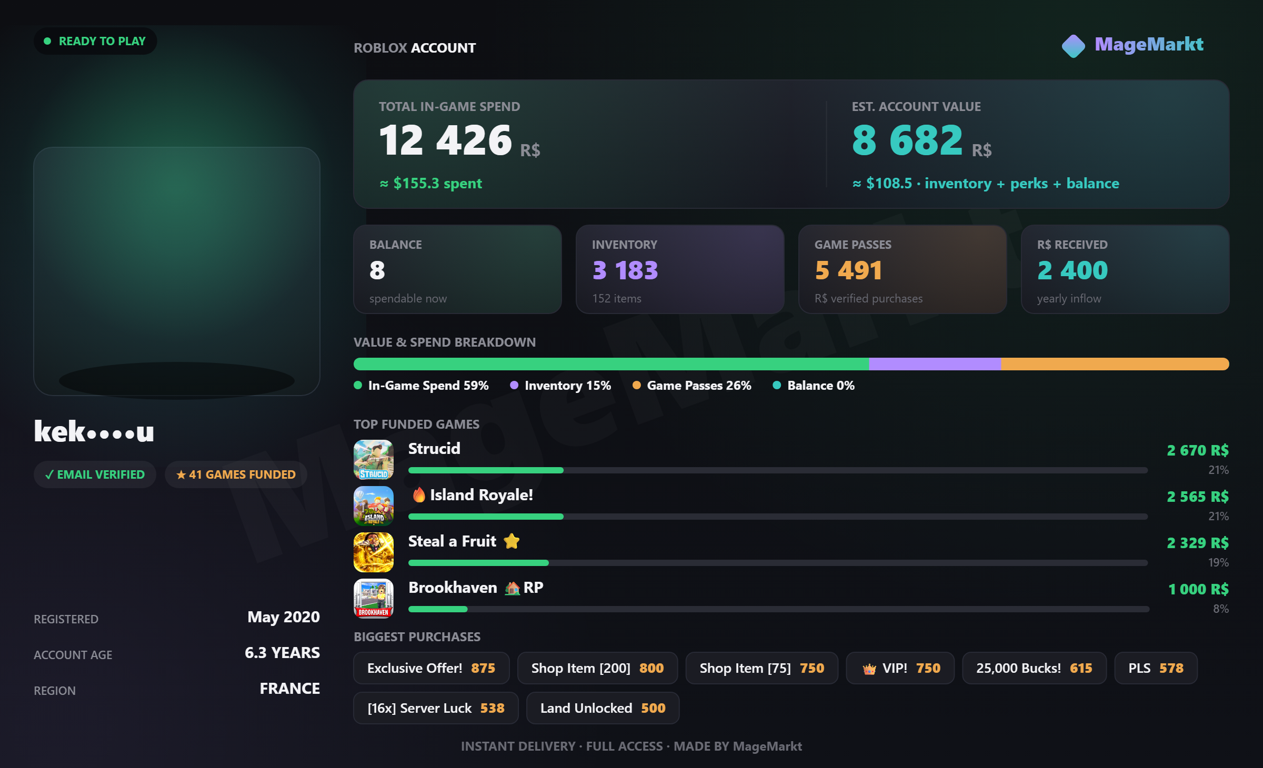Open the Brookhaven RP game icon
Image resolution: width=1263 pixels, height=768 pixels.
point(374,599)
